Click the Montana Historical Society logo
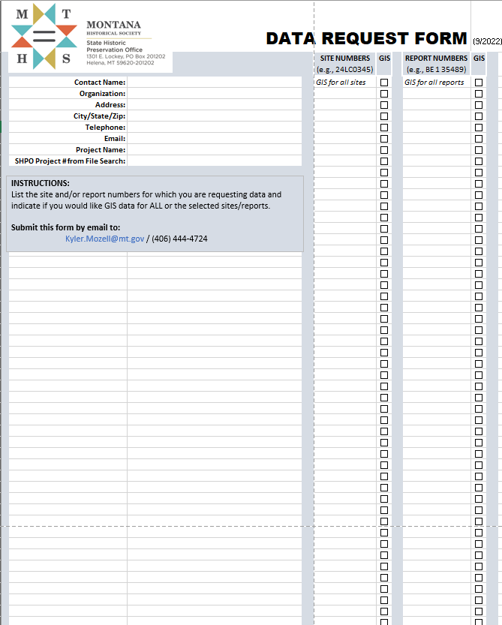 pyautogui.click(x=44, y=36)
